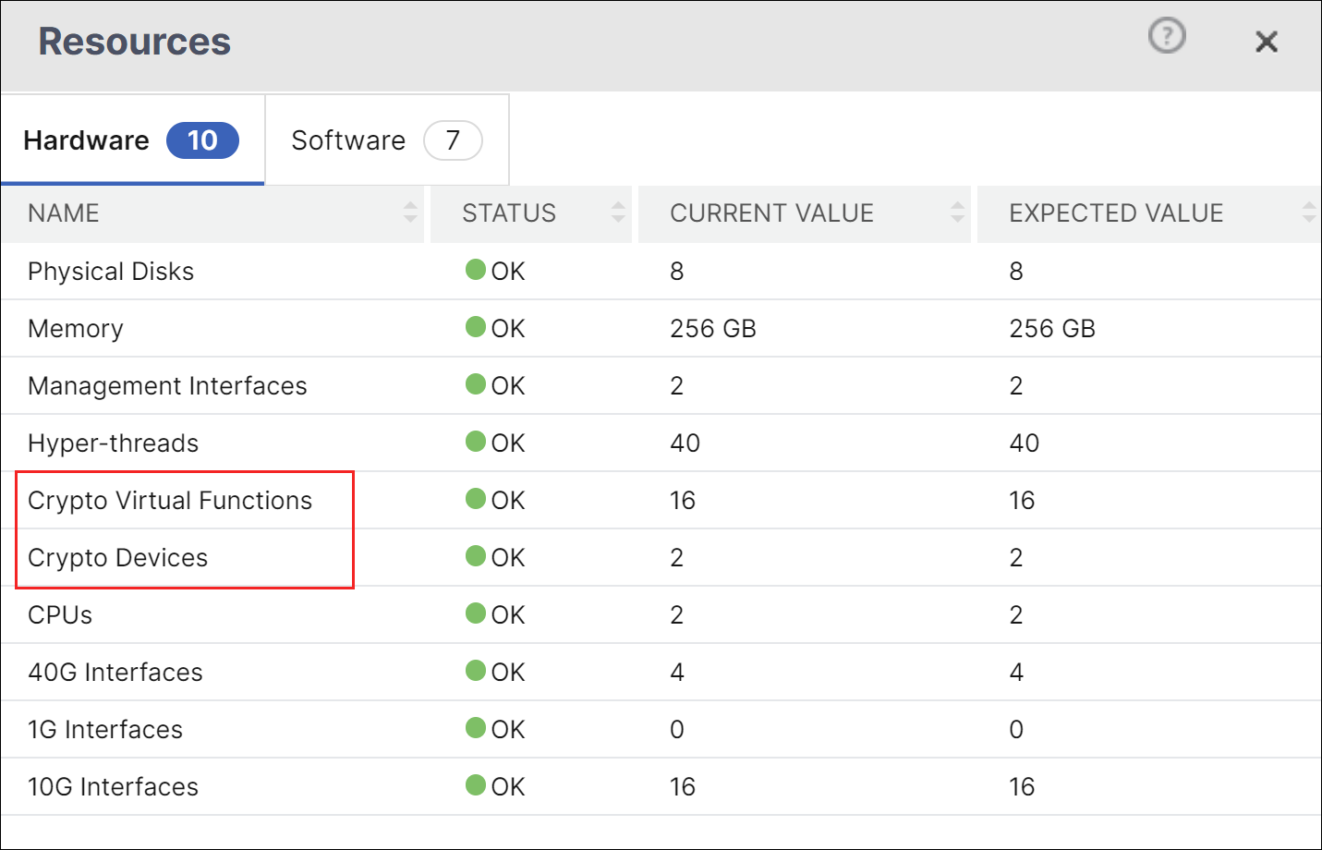Click the green status dot for CPUs
1322x850 pixels.
point(476,613)
